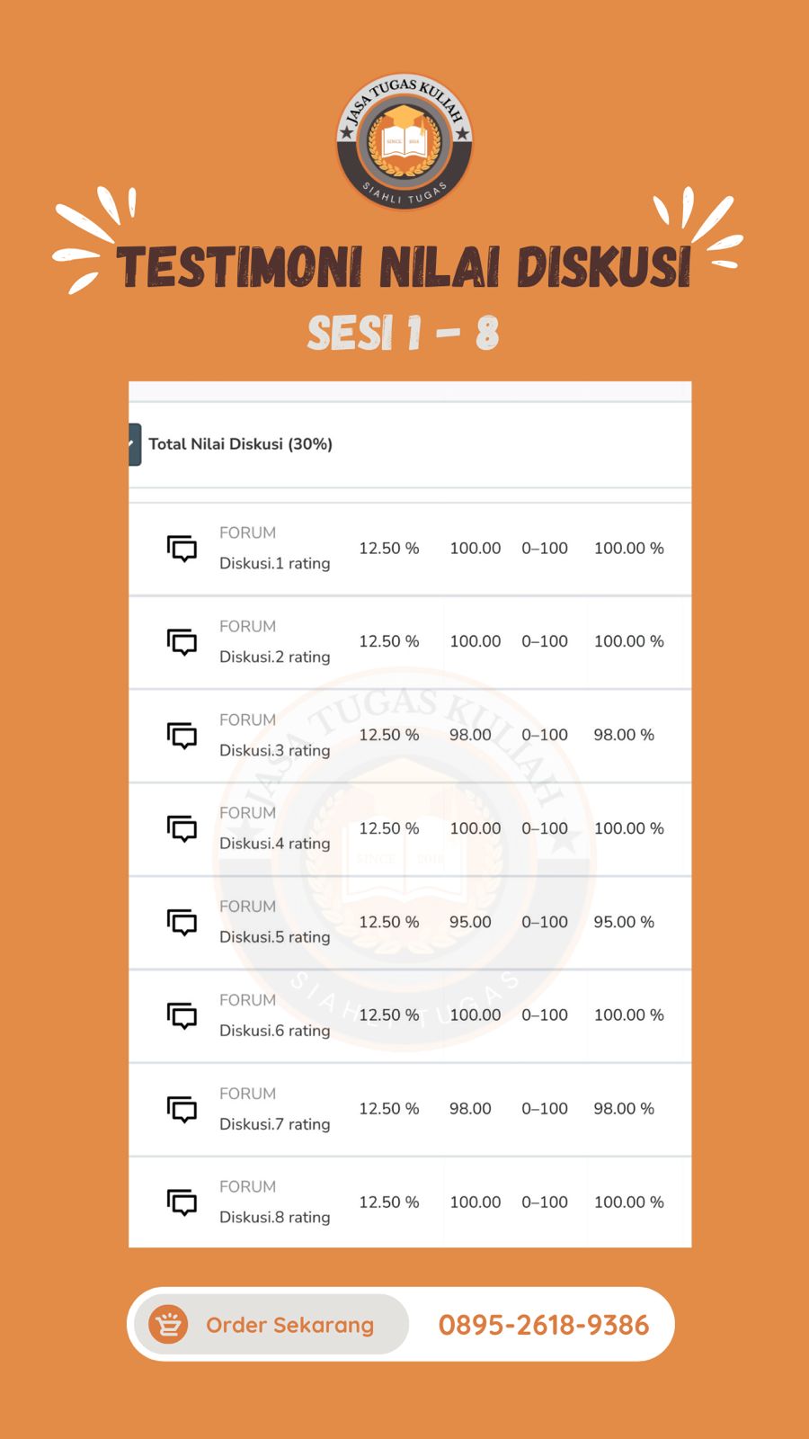This screenshot has height=1439, width=809.
Task: Open the Diskusi.5 rating link
Action: point(275,937)
